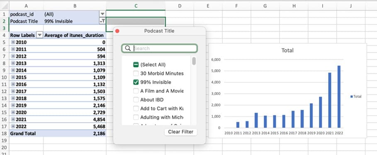The width and height of the screenshot is (377, 155).
Task: Expand the 2012 row group
Action: (13, 56)
